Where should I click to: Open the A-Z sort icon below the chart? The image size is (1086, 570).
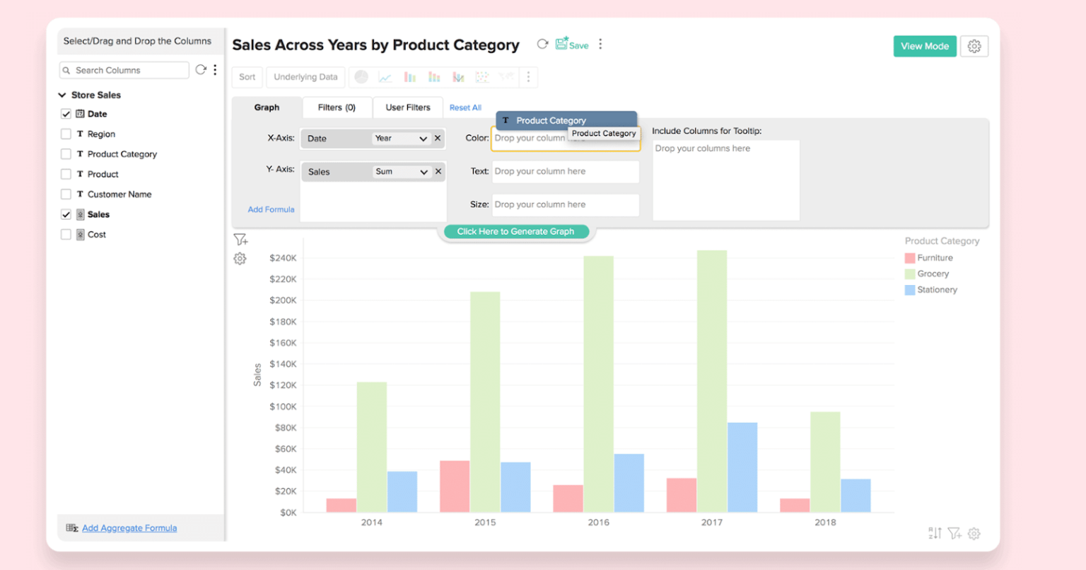(935, 533)
